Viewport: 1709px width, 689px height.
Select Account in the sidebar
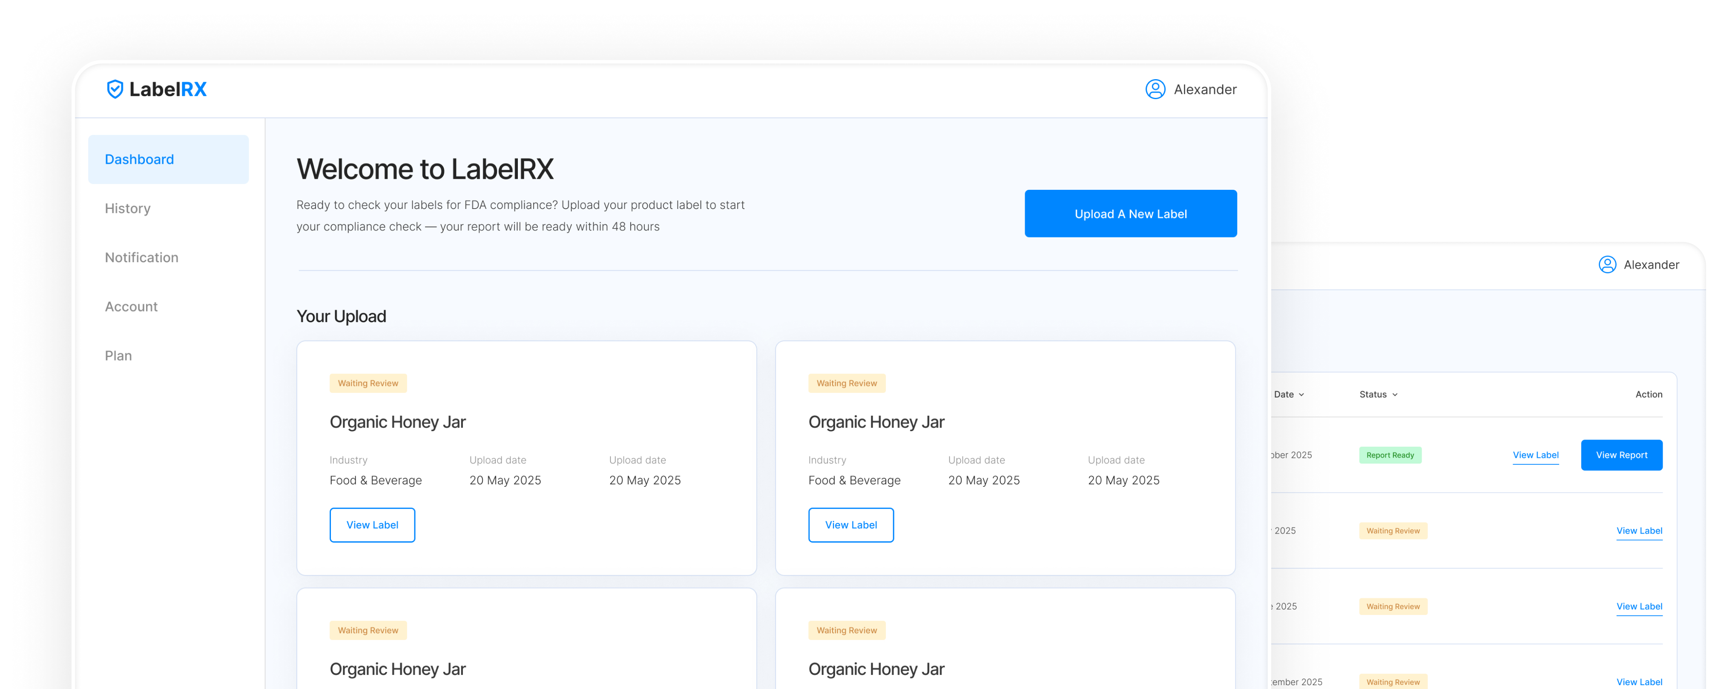pyautogui.click(x=131, y=306)
